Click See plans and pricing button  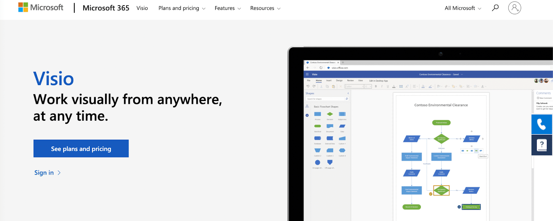click(81, 149)
